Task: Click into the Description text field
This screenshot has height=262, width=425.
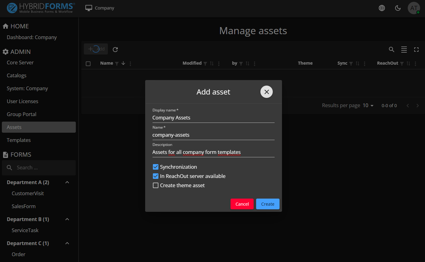Action: click(x=213, y=152)
